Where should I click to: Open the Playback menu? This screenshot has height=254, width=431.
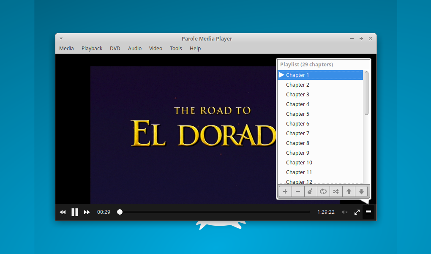pos(92,48)
